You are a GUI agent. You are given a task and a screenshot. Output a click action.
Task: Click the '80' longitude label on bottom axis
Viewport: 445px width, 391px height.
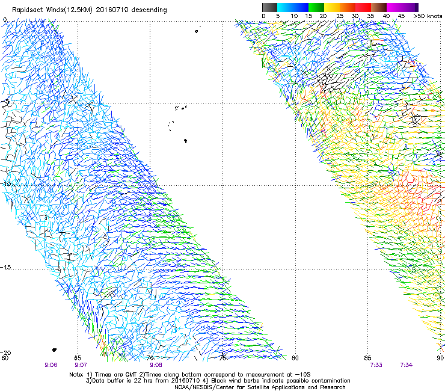[x=295, y=358]
